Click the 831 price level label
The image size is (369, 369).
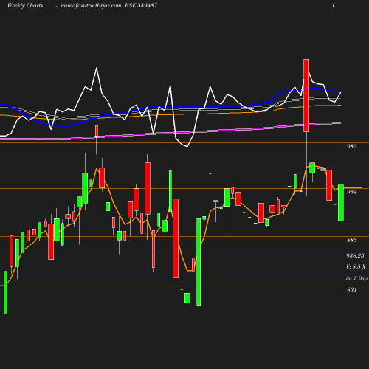(352, 289)
